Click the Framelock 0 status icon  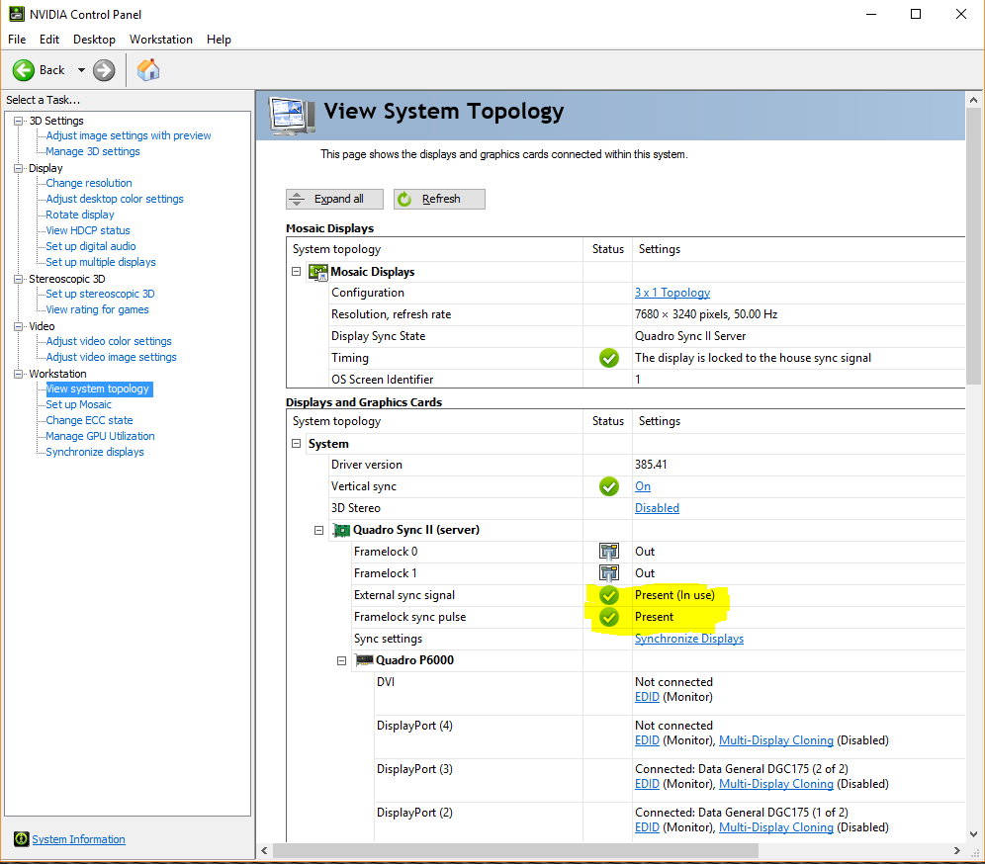pyautogui.click(x=608, y=552)
